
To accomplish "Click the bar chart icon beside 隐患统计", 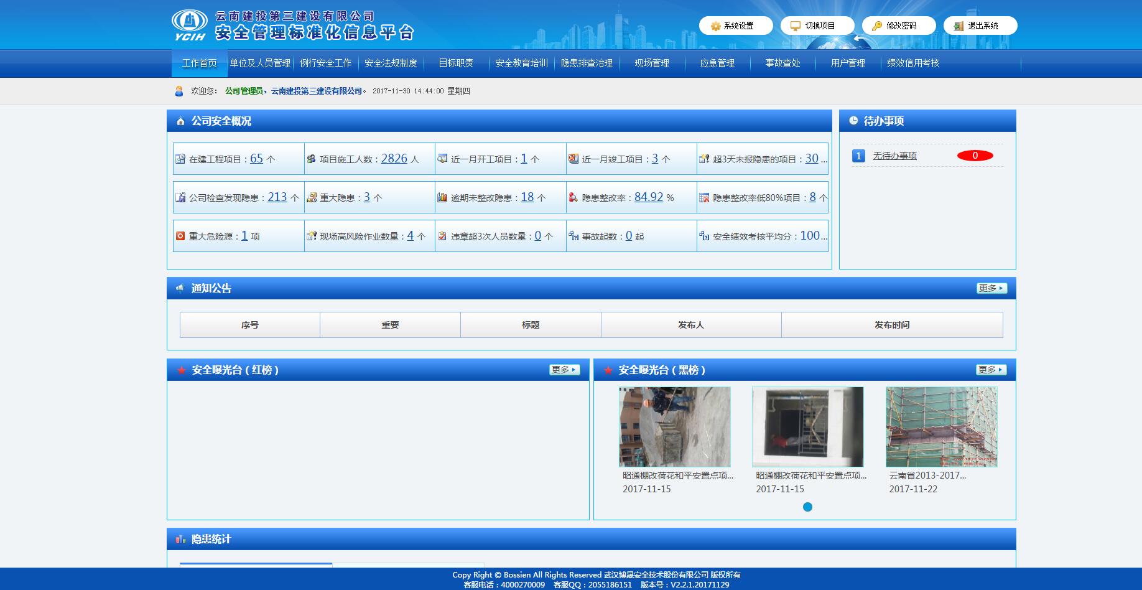I will [182, 538].
